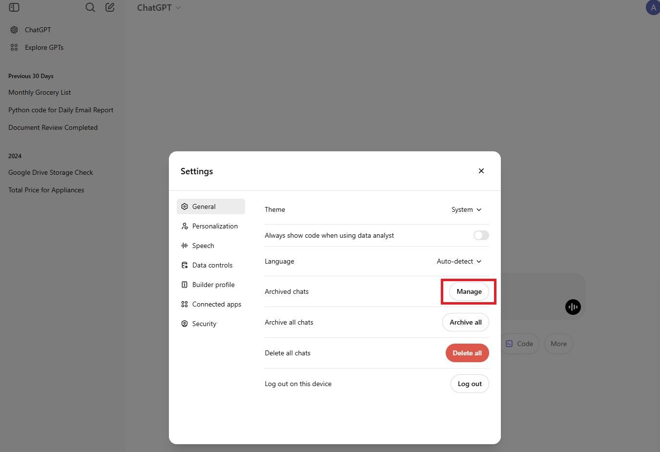
Task: Click the red Delete all button
Action: point(467,353)
